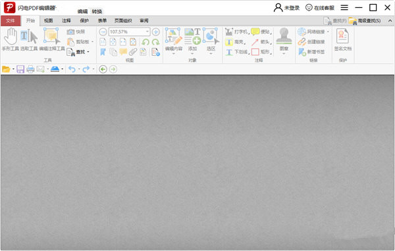Click the Advanced Find (高级查找) button
395x251 pixels.
coord(365,21)
